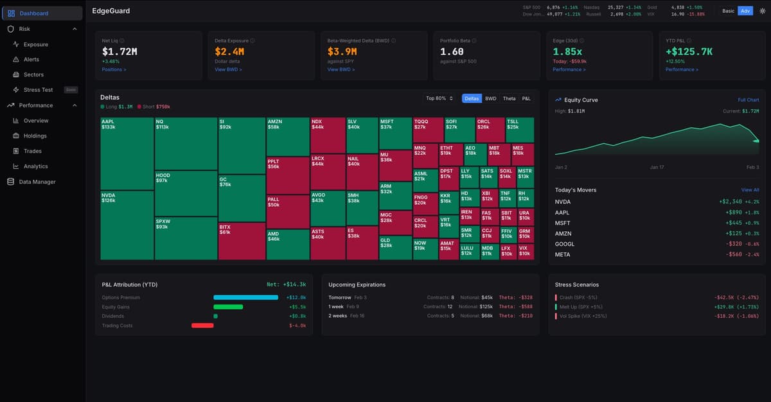Switch to the BWD tab in Deltas panel
Image resolution: width=771 pixels, height=402 pixels.
coord(492,98)
